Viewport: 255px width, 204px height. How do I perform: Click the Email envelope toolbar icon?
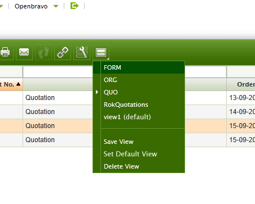(24, 52)
